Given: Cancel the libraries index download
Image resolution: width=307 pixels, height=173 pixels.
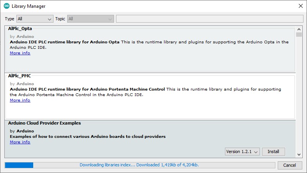Looking at the screenshot, I should [x=289, y=165].
